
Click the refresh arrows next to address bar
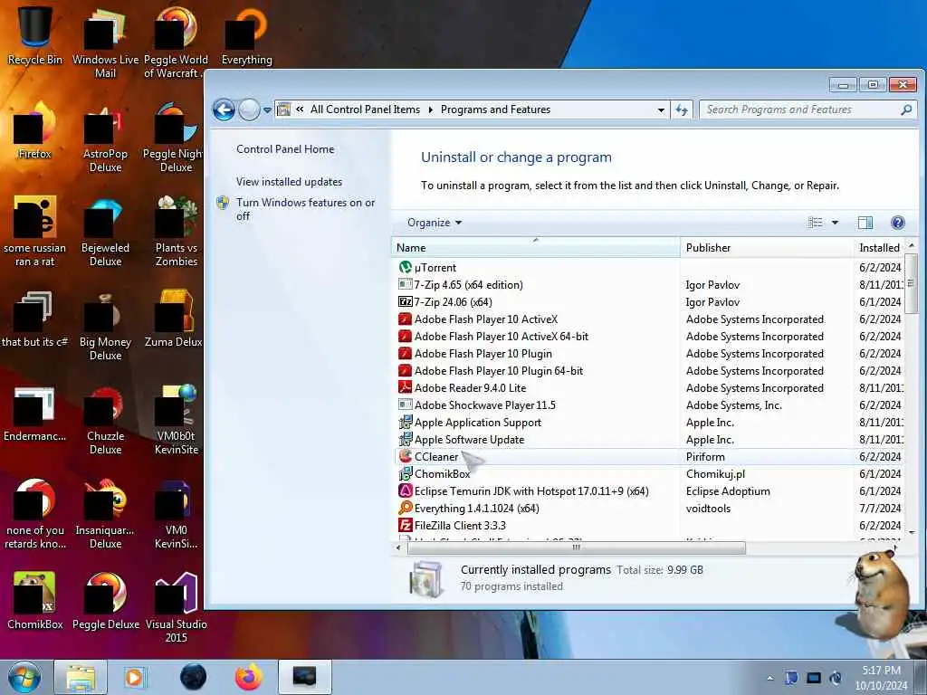click(x=682, y=109)
